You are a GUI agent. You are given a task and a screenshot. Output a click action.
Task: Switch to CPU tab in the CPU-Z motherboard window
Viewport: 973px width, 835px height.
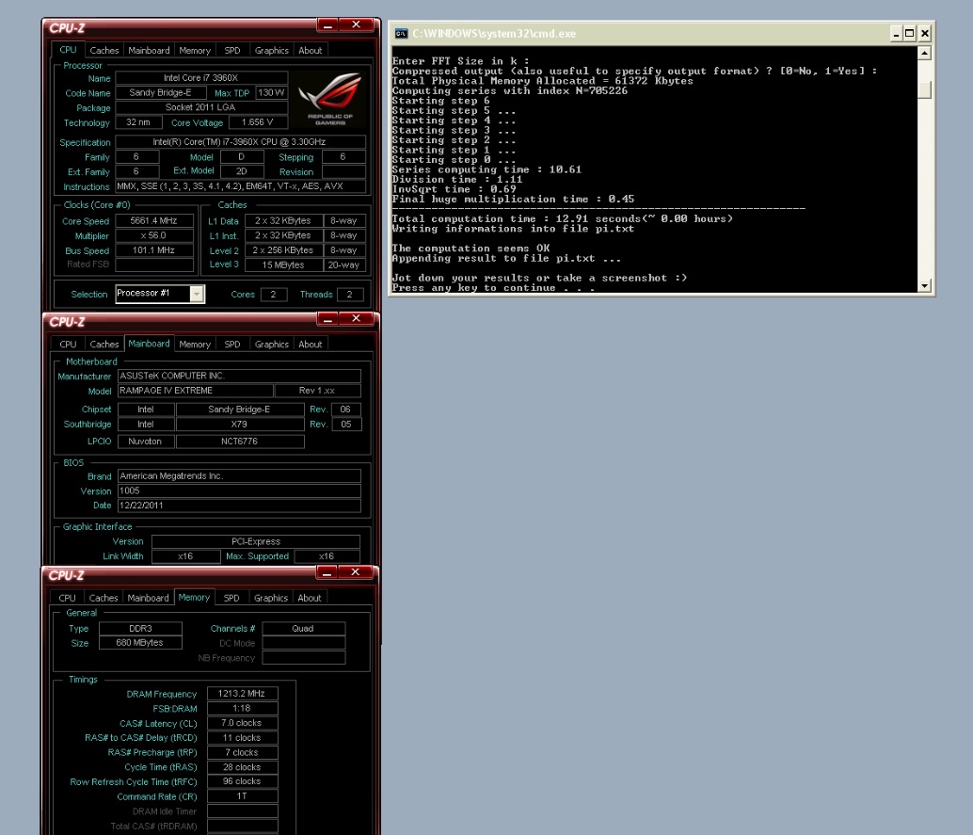(x=69, y=344)
